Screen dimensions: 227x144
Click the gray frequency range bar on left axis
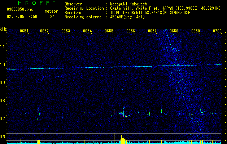tap(7, 101)
